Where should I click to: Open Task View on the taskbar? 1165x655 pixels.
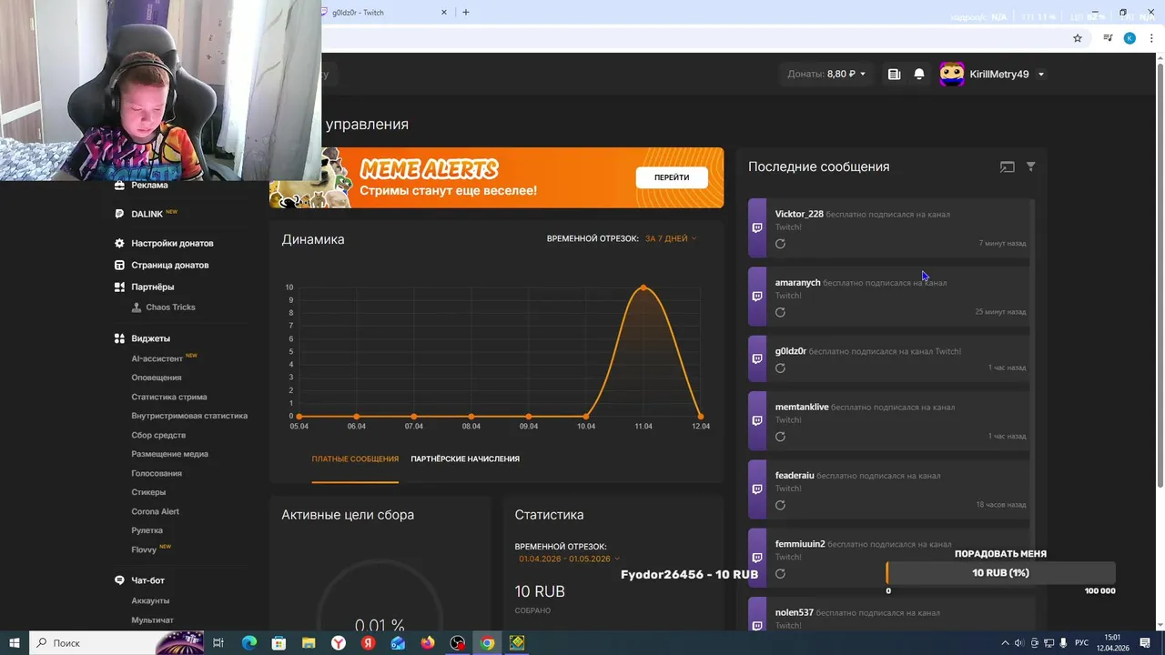(218, 643)
